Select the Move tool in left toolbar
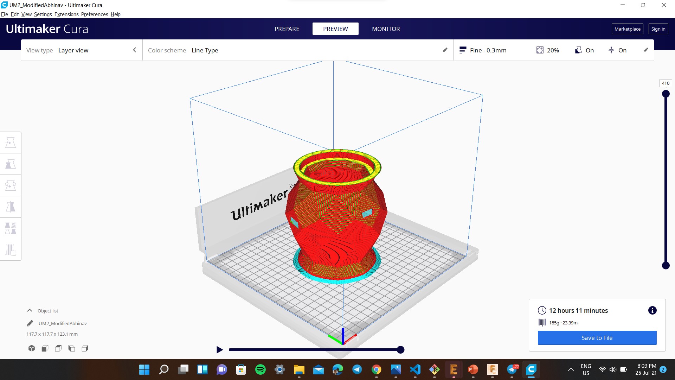This screenshot has width=675, height=380. (x=11, y=142)
